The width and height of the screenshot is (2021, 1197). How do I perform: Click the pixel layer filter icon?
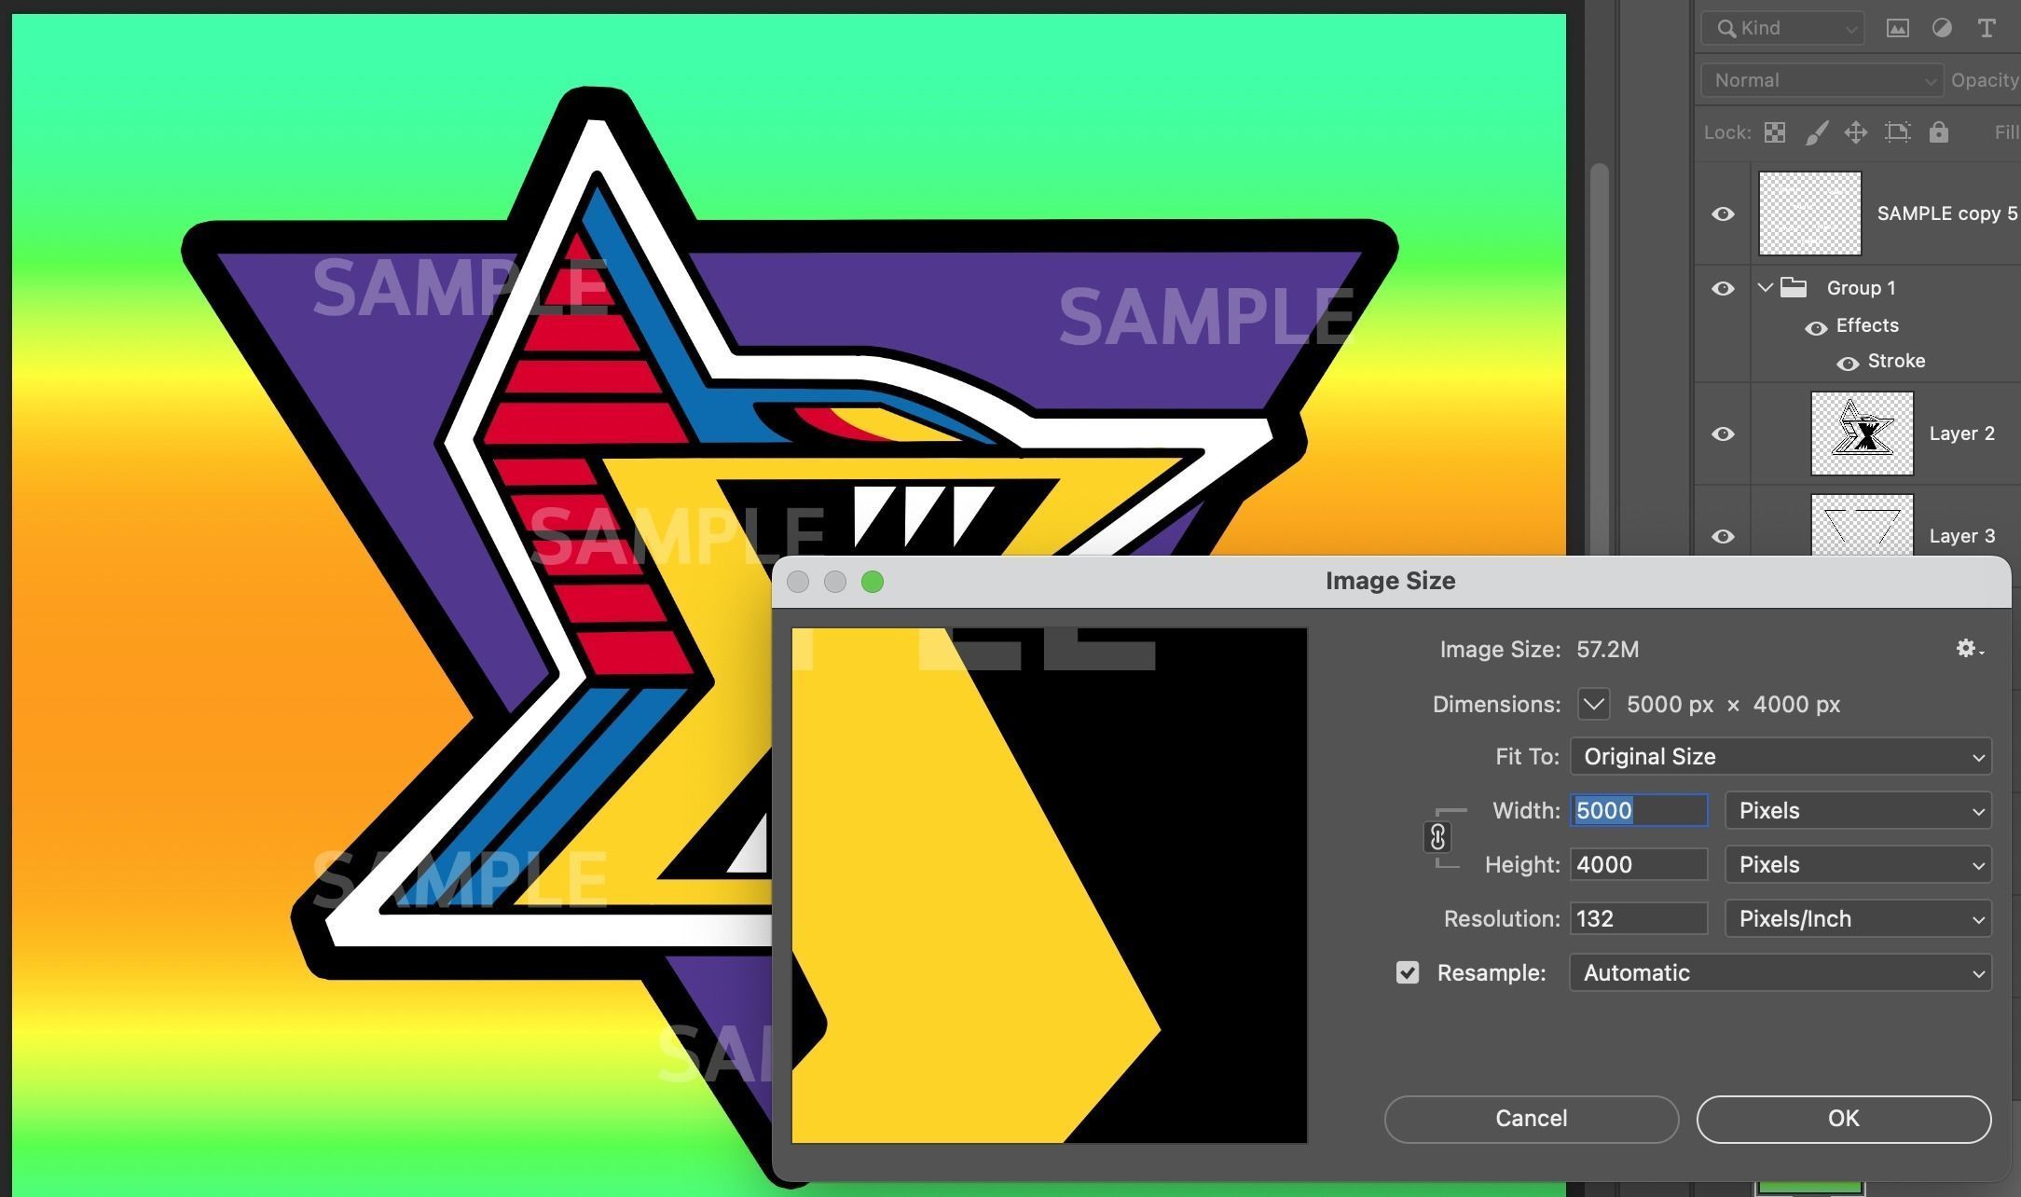pos(1897,28)
